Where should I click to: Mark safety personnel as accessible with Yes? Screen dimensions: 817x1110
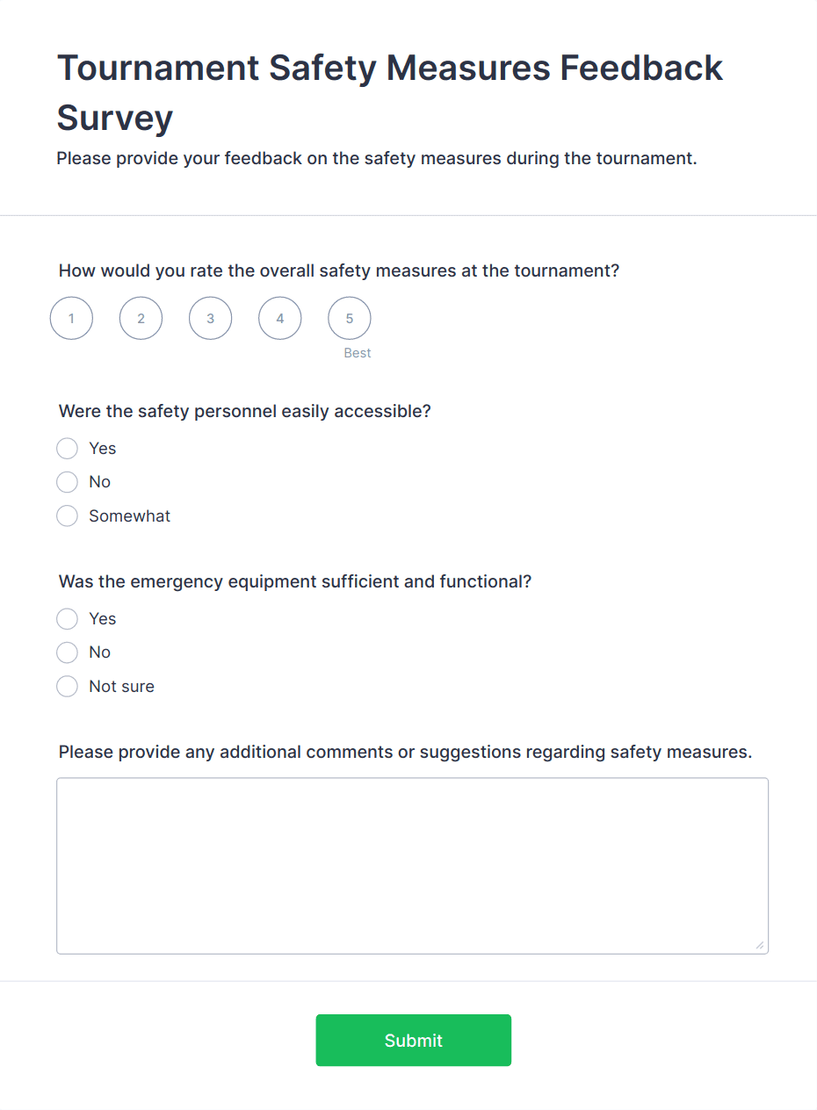point(68,449)
